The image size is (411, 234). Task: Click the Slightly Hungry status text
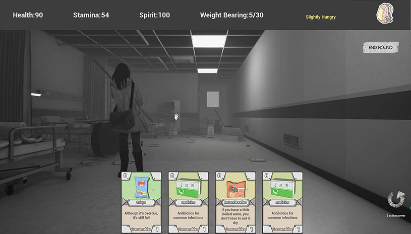point(320,17)
